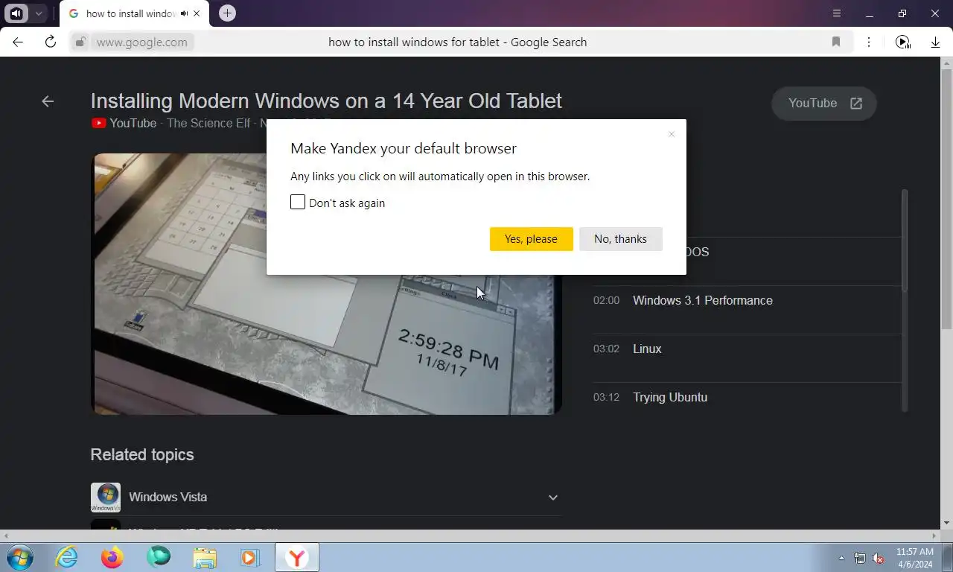This screenshot has height=572, width=953.
Task: Click the Windows Vista topic thumbnail
Action: 106,498
